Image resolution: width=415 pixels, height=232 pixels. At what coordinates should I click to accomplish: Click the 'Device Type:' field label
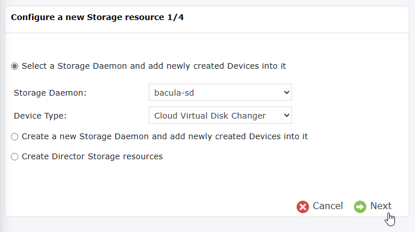(40, 116)
